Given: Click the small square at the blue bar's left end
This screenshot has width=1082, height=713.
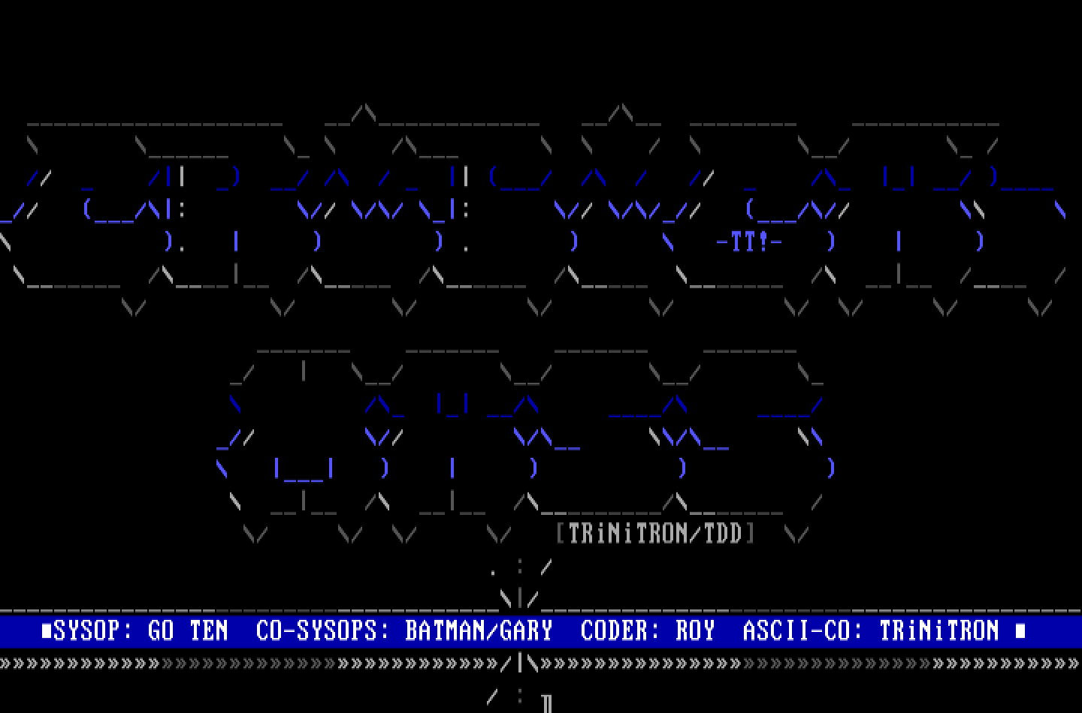Looking at the screenshot, I should [x=47, y=631].
